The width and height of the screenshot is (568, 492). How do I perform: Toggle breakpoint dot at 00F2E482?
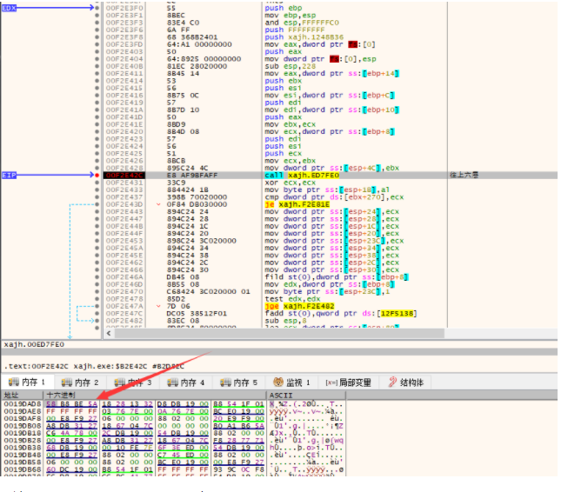pos(97,321)
